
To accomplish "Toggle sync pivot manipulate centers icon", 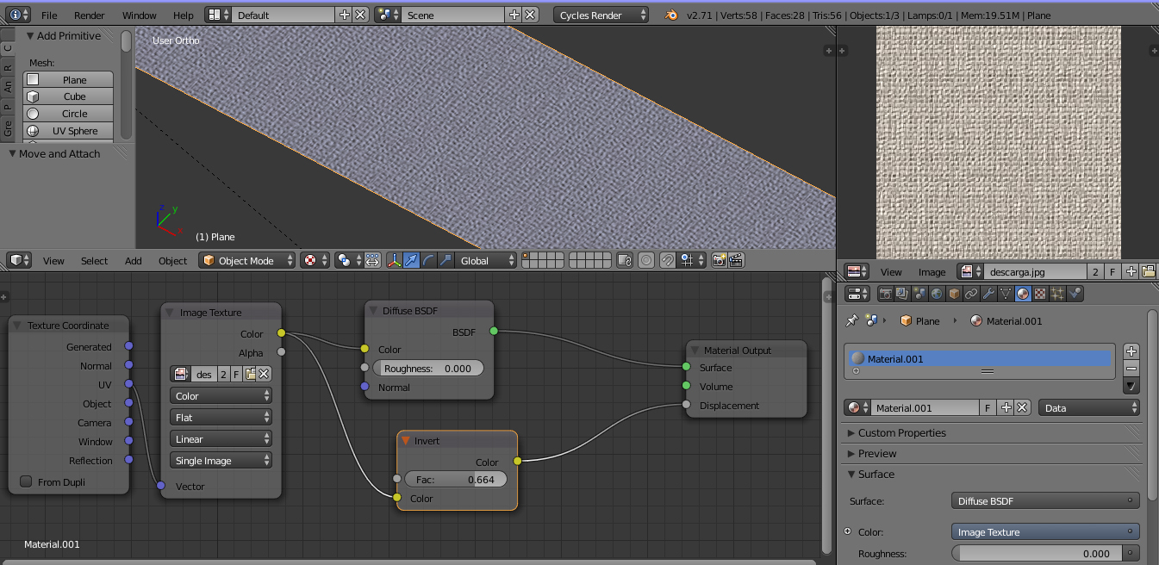I will 372,260.
